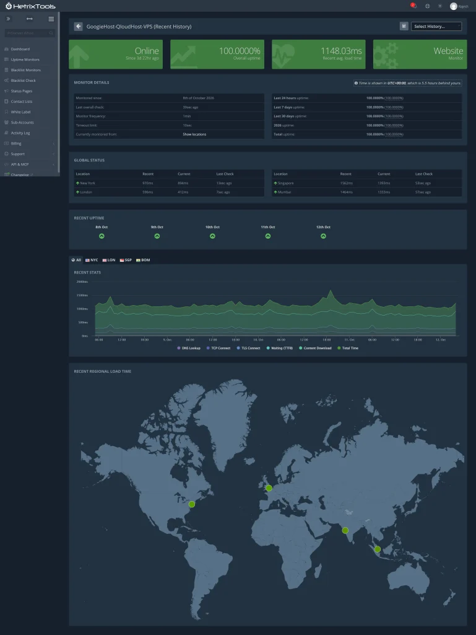Image resolution: width=476 pixels, height=635 pixels.
Task: Click the timezone info notice icon
Action: (x=356, y=83)
